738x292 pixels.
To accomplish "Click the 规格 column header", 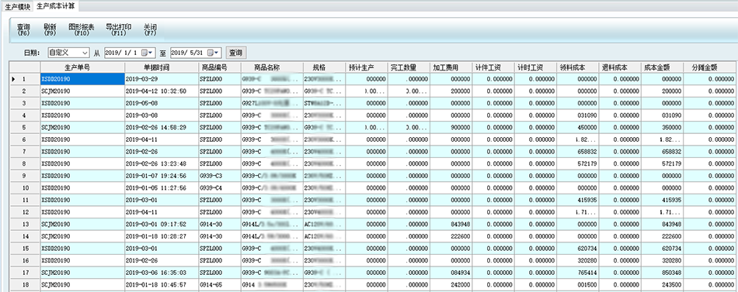I will point(324,67).
